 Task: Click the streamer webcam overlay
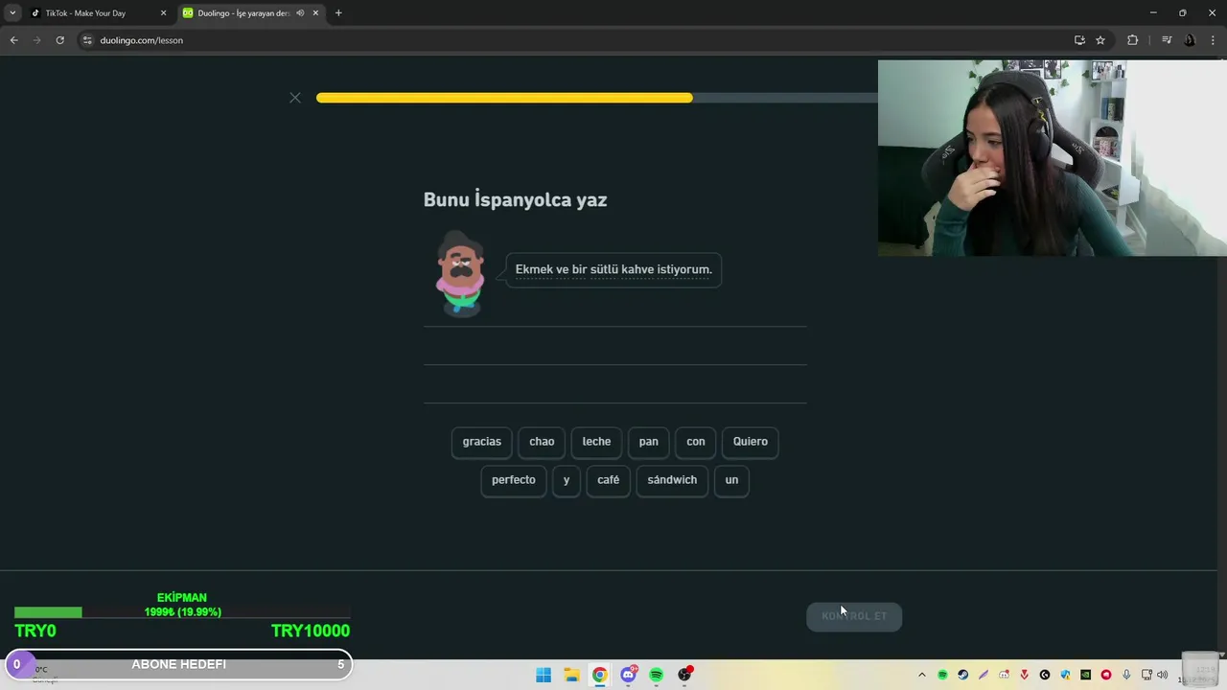pos(1053,158)
